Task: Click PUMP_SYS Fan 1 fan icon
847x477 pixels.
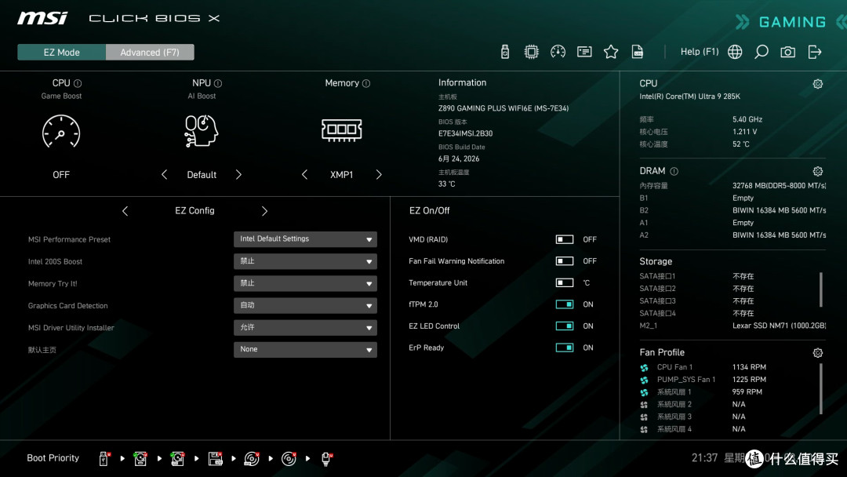Action: [x=644, y=380]
